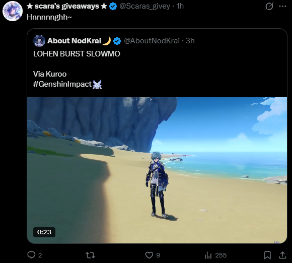Viewport: 292px width, 263px height.
Task: Click the @Scaras_givey handle
Action: tap(144, 6)
